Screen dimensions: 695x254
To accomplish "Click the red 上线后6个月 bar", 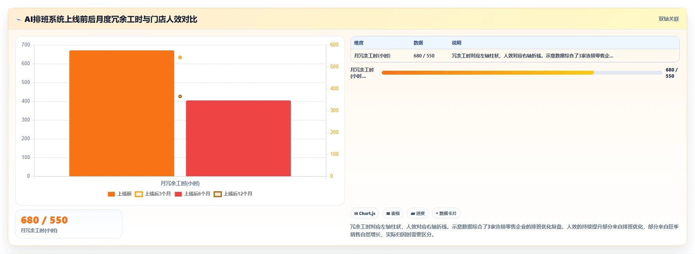I will (238, 138).
